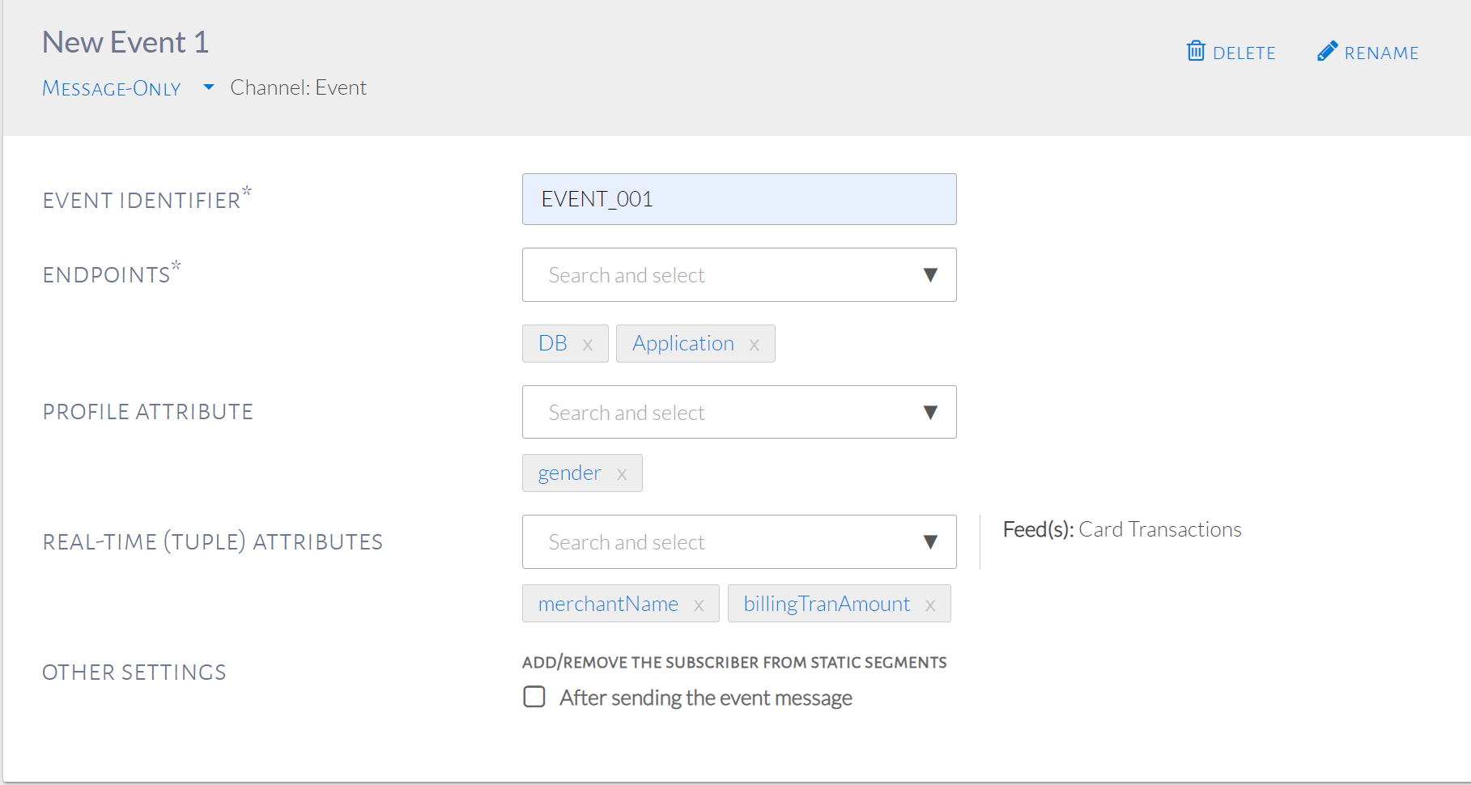Expand the Profile Attribute dropdown arrow
The height and width of the screenshot is (785, 1471).
pos(930,413)
